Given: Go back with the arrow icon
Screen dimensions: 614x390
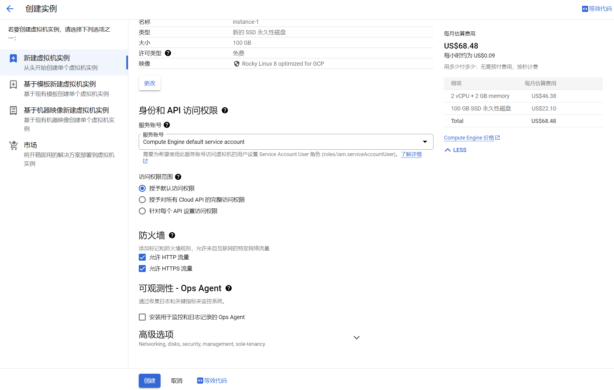Looking at the screenshot, I should tap(10, 9).
